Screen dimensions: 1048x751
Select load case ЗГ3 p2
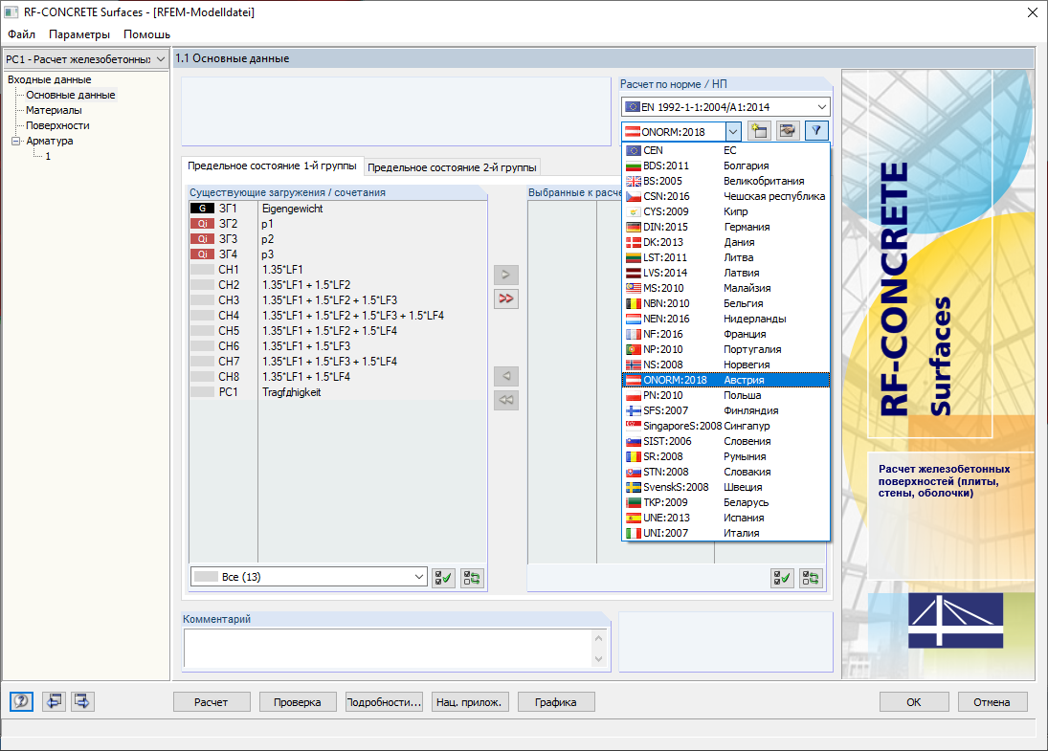click(x=338, y=239)
